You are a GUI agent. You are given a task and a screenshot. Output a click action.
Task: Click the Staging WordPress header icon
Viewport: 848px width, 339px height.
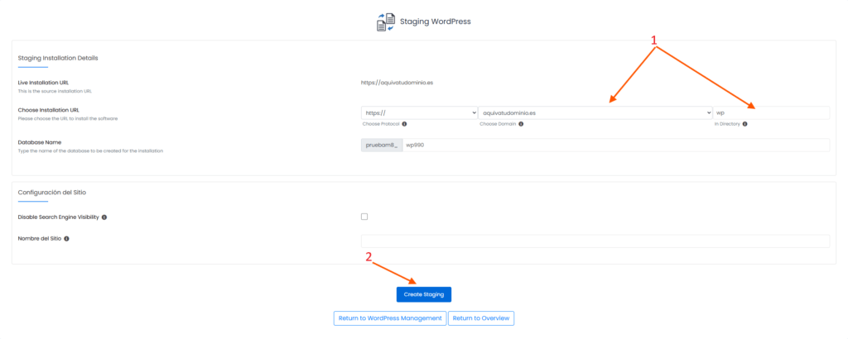[x=386, y=22]
